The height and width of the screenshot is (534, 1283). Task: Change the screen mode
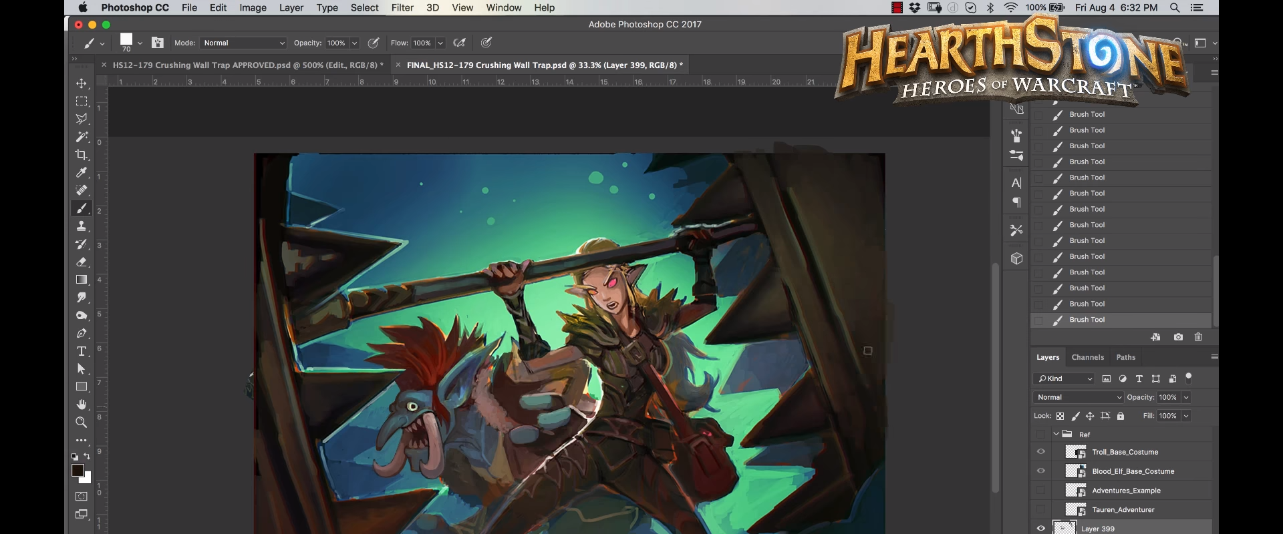click(x=82, y=515)
